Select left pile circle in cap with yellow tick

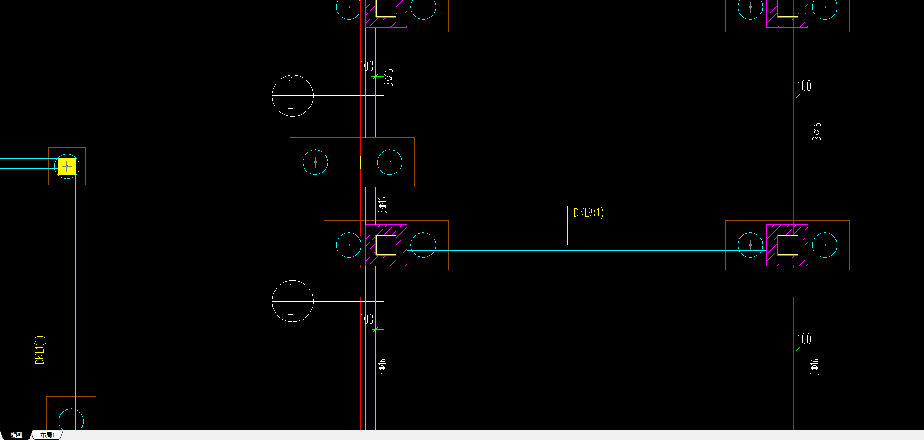[315, 162]
